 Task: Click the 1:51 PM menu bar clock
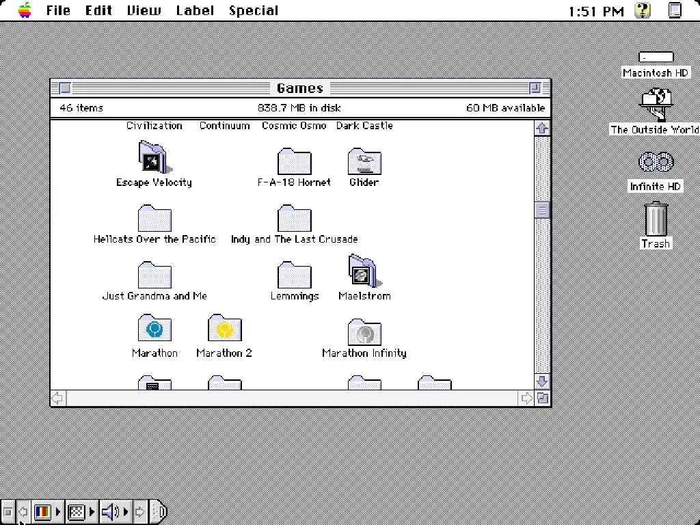[596, 11]
